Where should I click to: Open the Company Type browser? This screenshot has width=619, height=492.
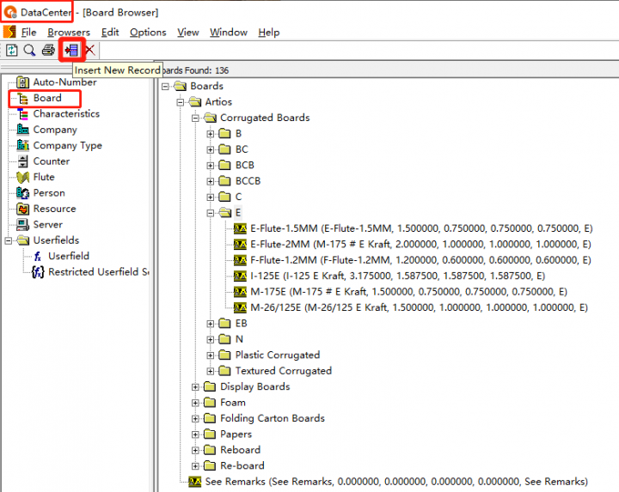coord(67,146)
